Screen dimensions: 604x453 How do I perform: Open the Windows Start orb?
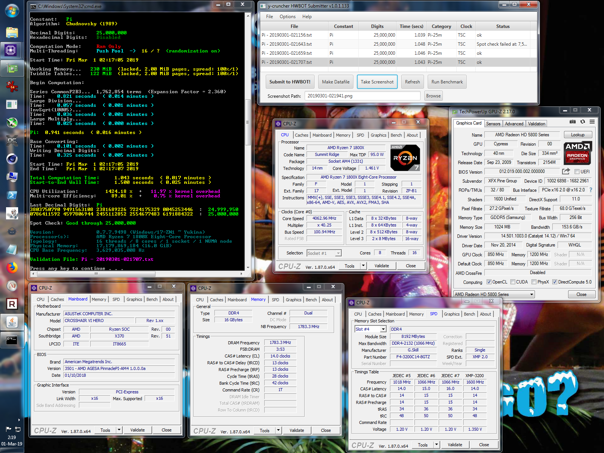12,10
